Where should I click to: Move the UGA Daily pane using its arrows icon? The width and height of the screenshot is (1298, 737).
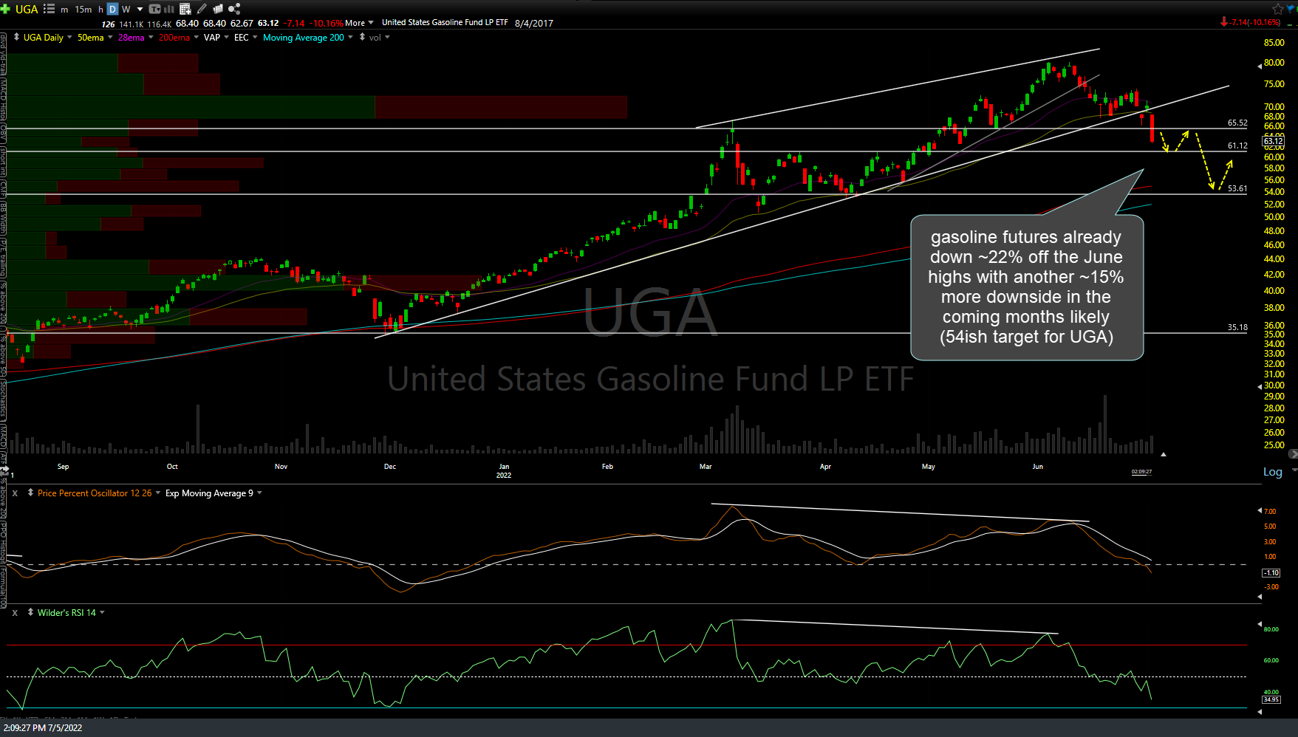pos(16,37)
